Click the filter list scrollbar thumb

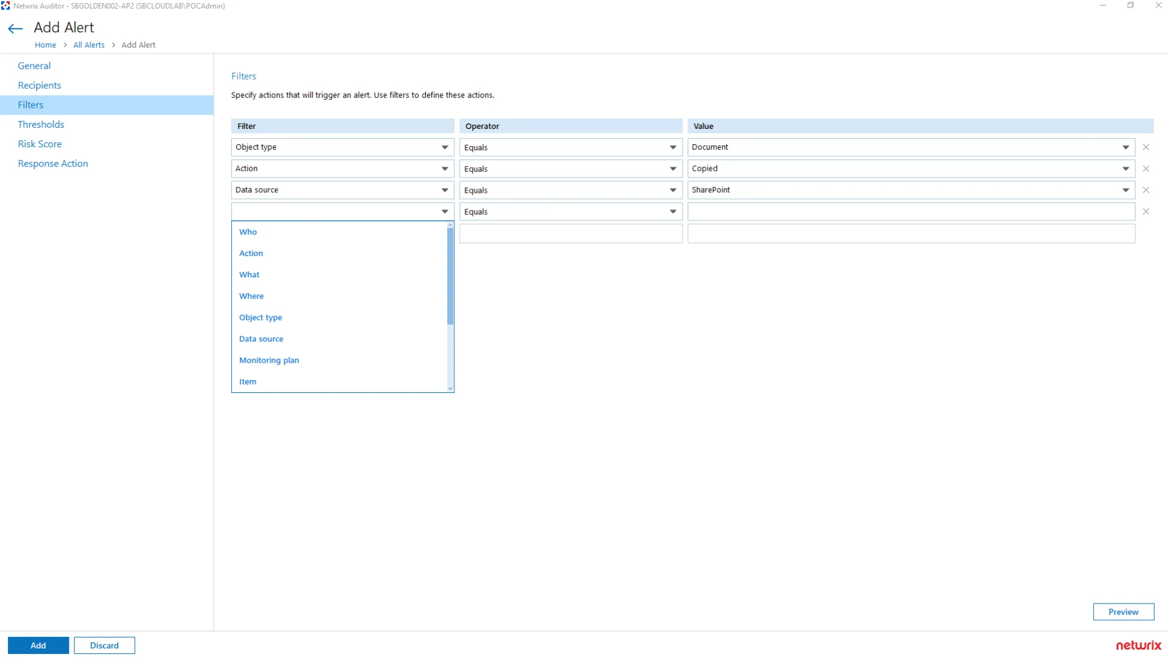450,277
